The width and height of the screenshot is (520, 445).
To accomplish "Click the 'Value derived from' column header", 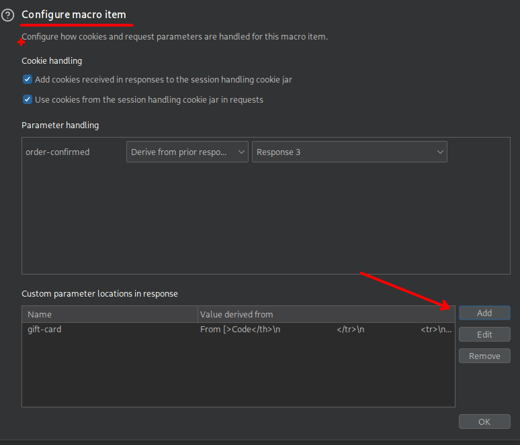I will pyautogui.click(x=326, y=314).
